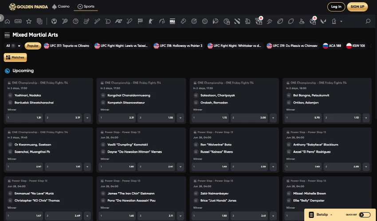Collapse the side panel arrow at left edge
The image size is (377, 221).
click(1, 18)
